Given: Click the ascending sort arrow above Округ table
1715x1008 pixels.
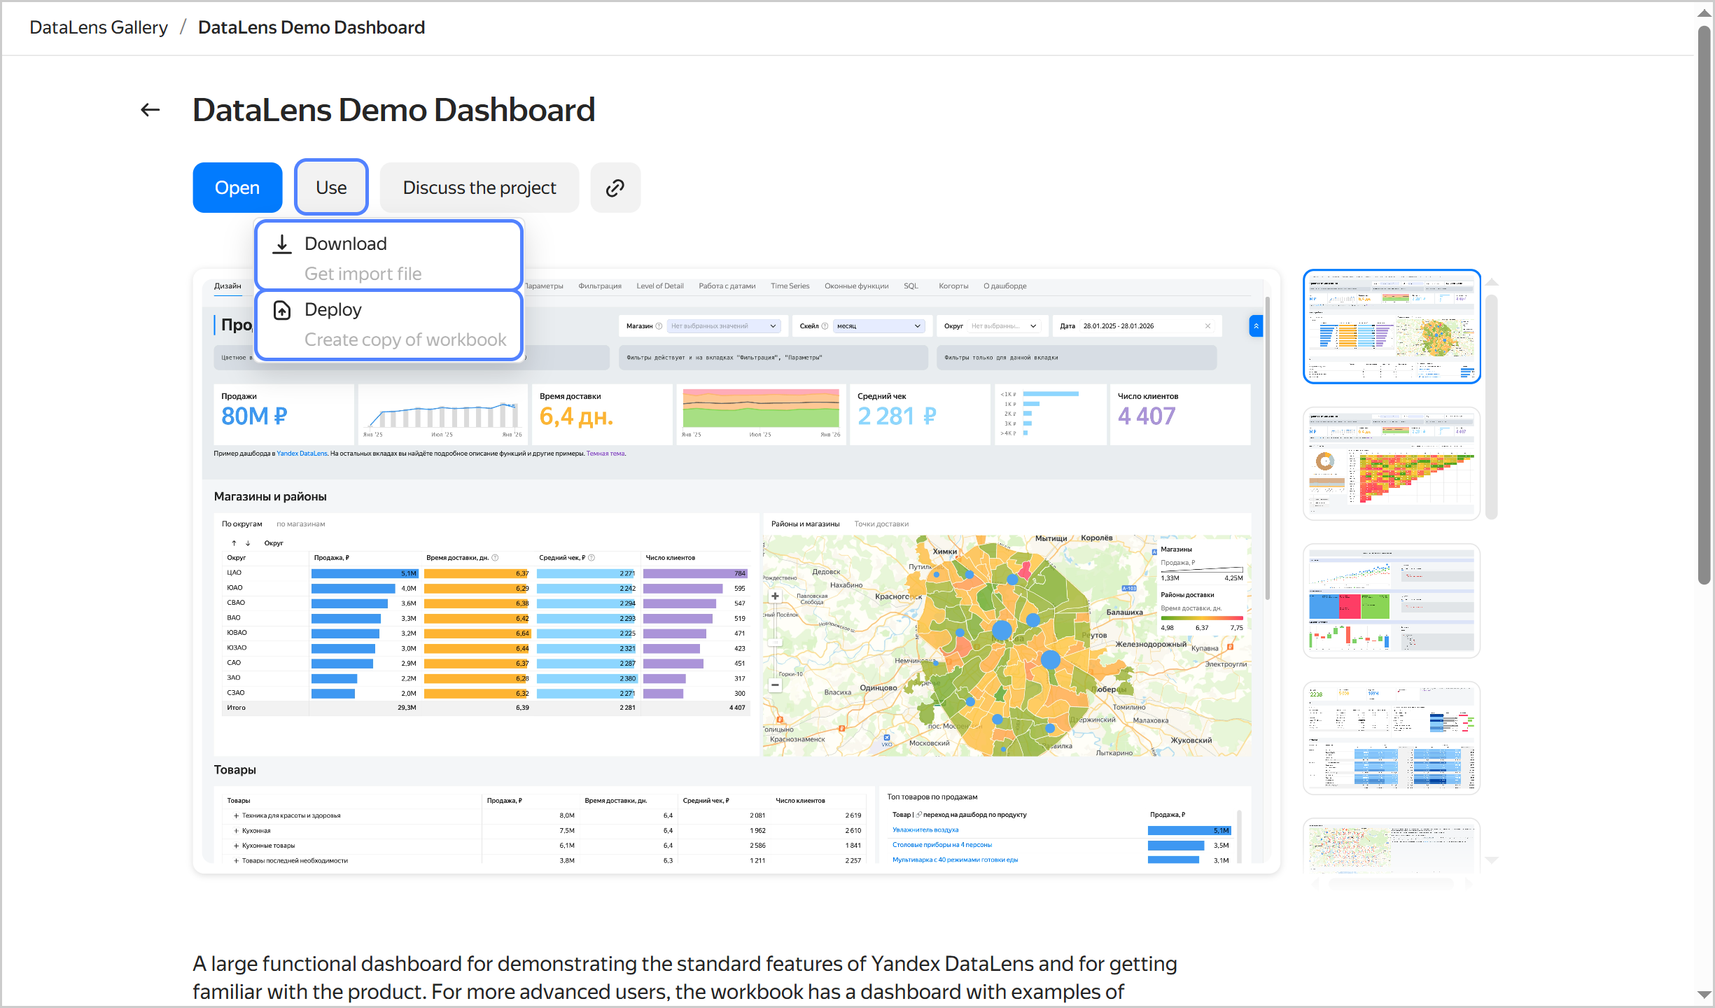Looking at the screenshot, I should pos(234,543).
